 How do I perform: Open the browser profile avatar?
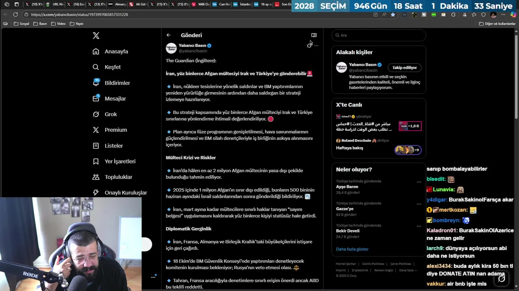pos(493,15)
